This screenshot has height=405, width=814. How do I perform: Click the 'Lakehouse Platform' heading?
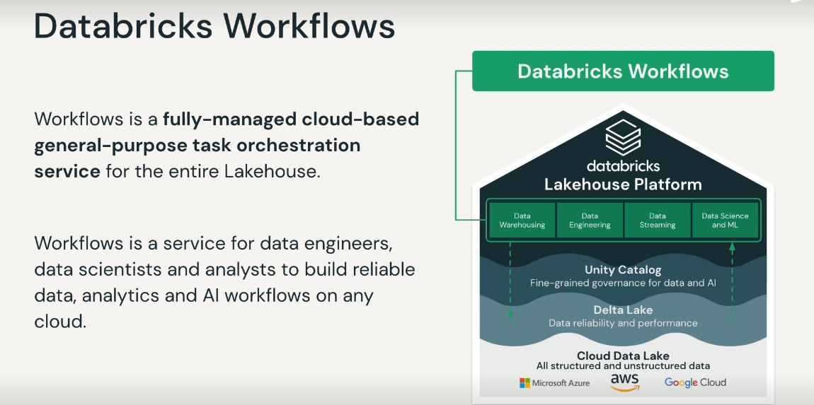[623, 184]
